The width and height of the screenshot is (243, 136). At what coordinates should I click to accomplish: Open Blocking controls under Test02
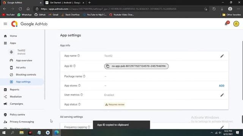(x=26, y=75)
